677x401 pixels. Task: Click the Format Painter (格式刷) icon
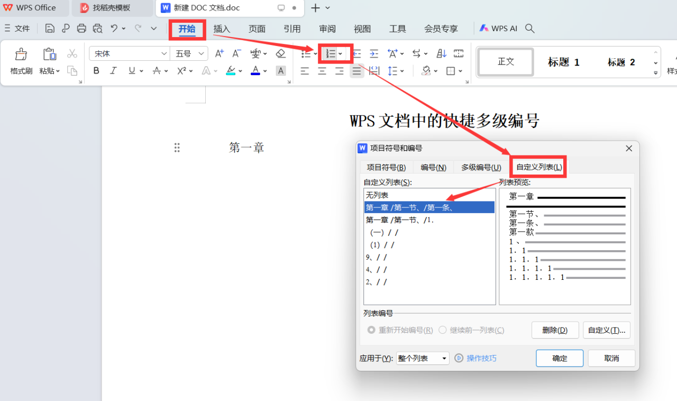pos(21,54)
